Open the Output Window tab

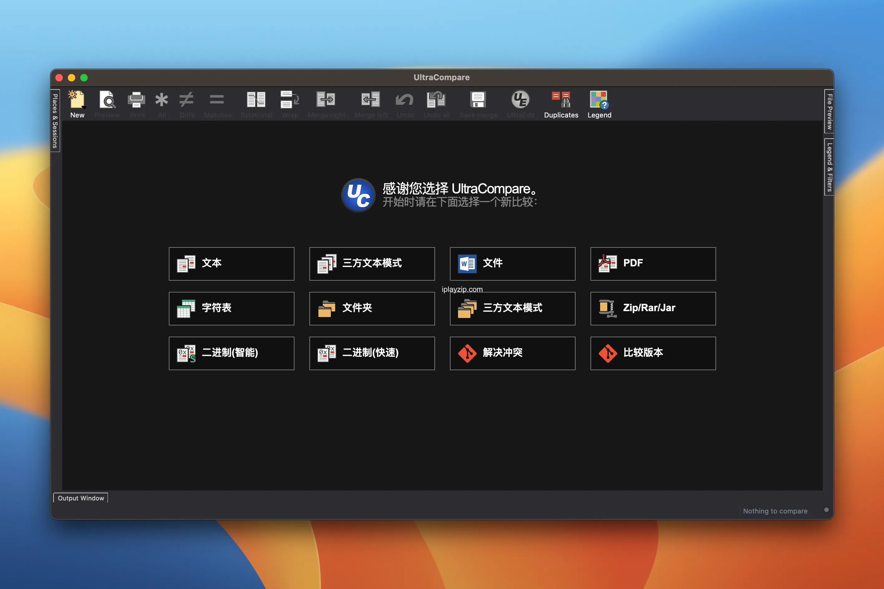81,498
